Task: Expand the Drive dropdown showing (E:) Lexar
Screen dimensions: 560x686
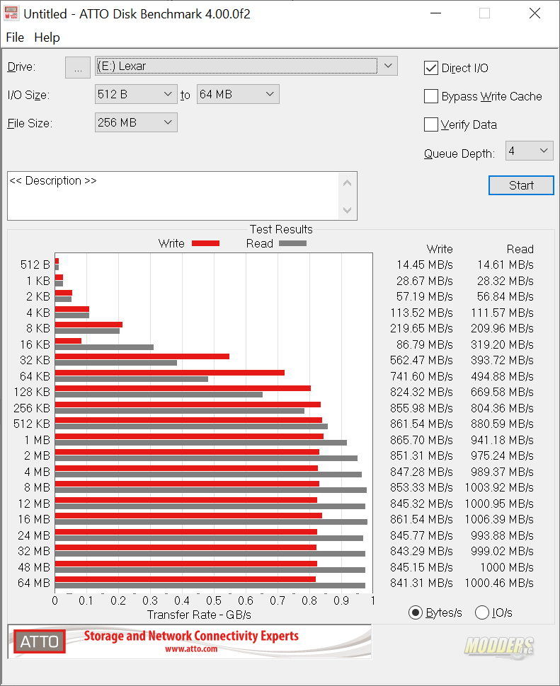Action: [388, 66]
